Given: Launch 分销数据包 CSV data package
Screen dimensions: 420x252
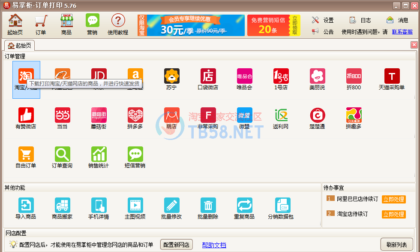Looking at the screenshot, I should tap(281, 209).
